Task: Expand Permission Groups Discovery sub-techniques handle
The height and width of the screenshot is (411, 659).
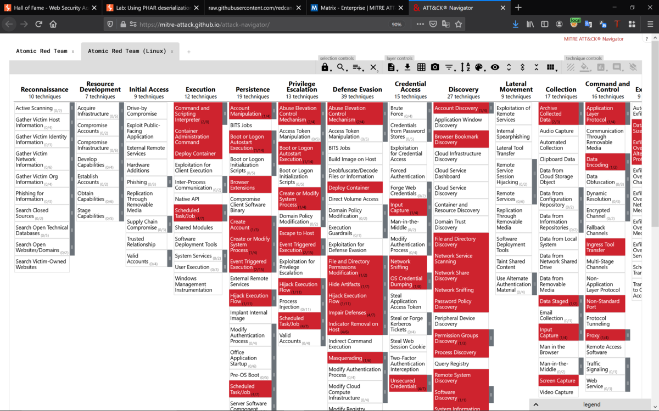Action: tap(492, 338)
